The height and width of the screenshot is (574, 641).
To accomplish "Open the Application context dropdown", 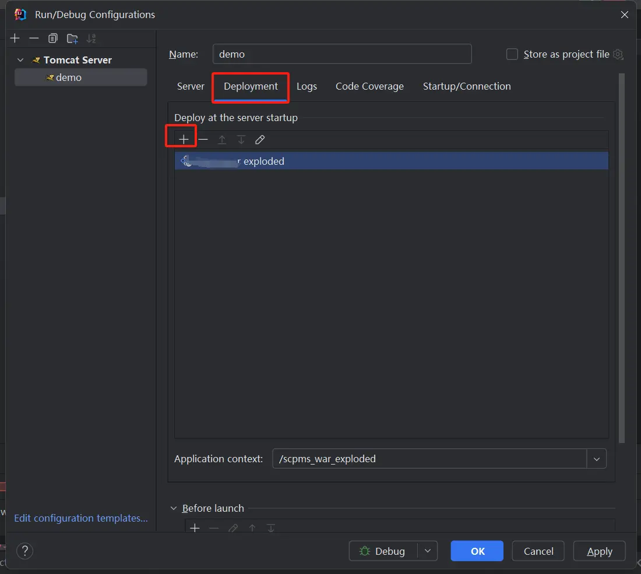I will [596, 459].
